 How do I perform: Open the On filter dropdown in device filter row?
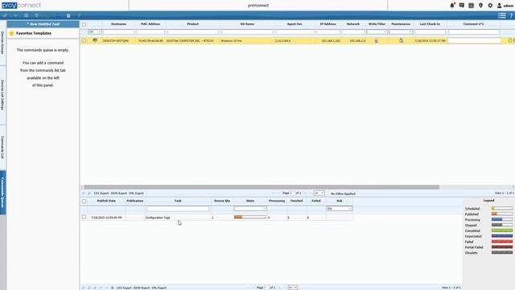click(95, 32)
